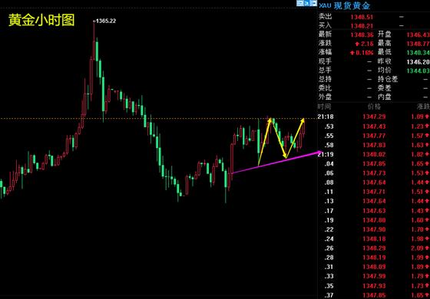
Task: Click the 时间 column header
Action: coord(324,107)
